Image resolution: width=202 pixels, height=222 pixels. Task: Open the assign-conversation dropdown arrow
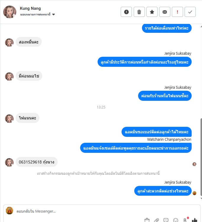click(54, 14)
